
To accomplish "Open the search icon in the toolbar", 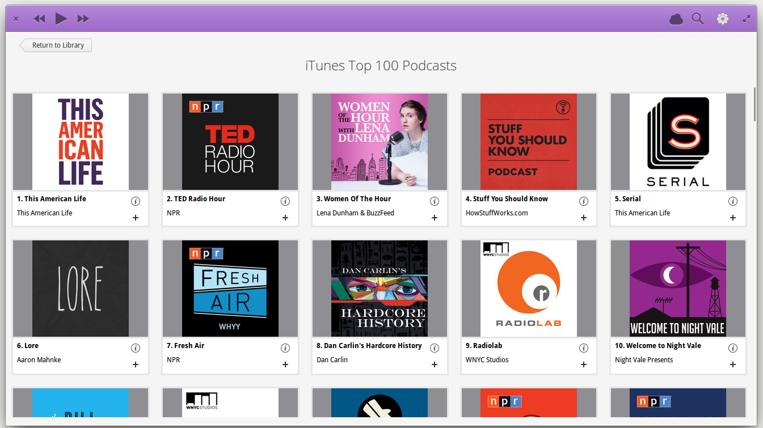I will coord(697,18).
